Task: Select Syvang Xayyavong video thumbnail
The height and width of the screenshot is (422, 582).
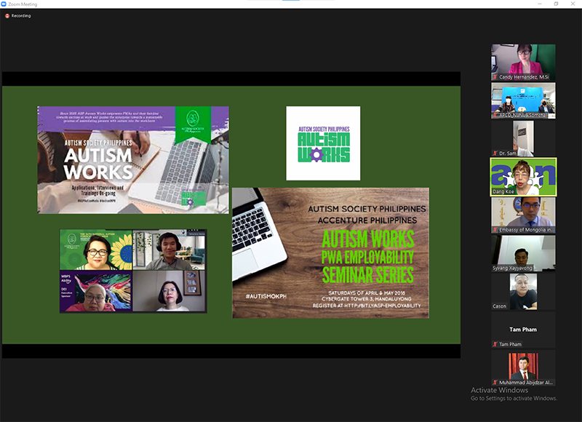Action: [x=523, y=253]
